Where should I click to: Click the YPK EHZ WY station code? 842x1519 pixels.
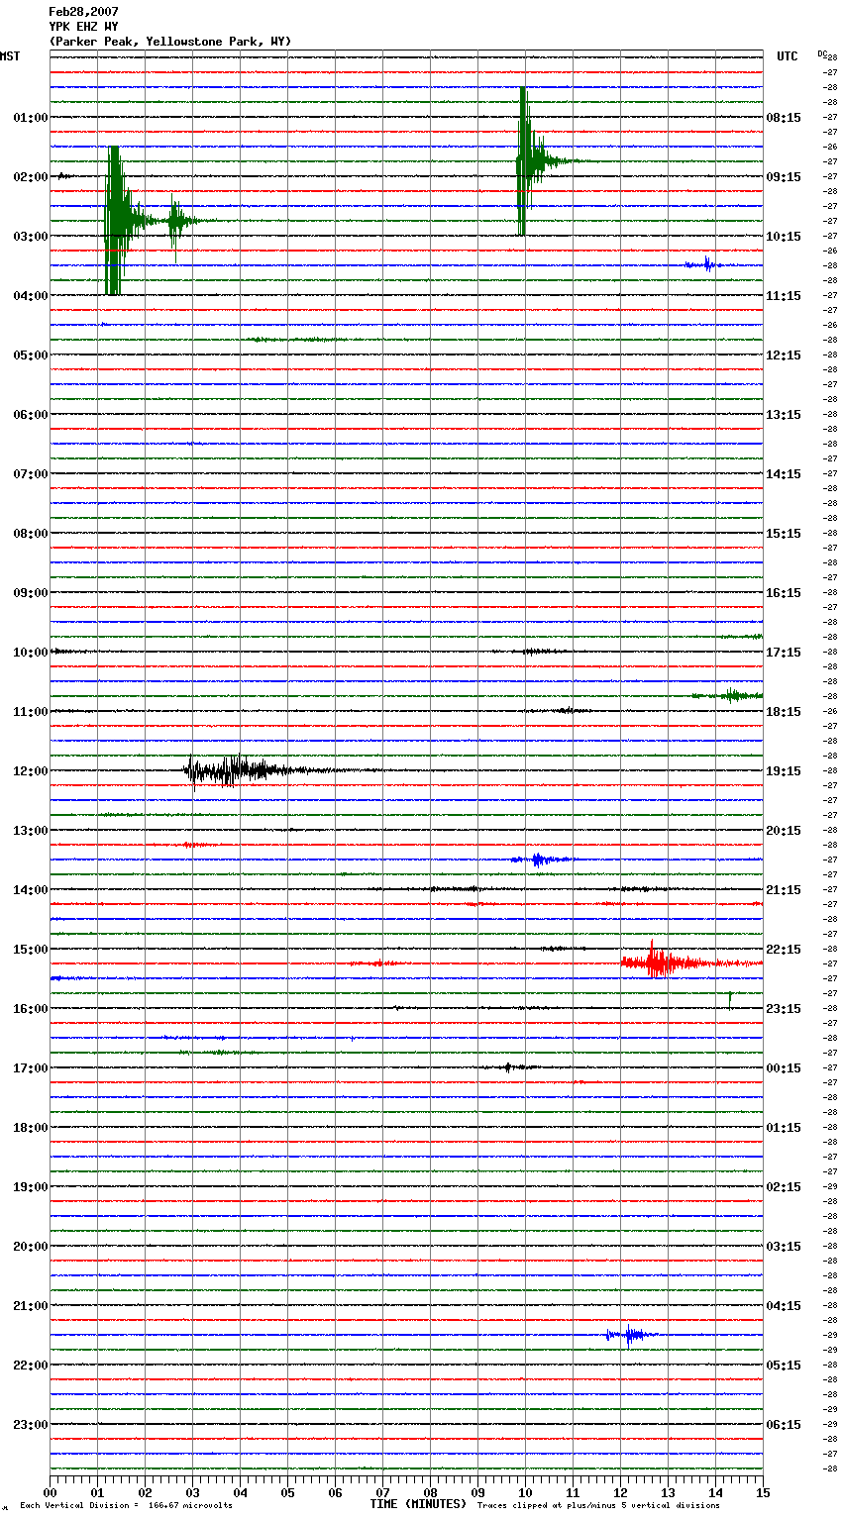pyautogui.click(x=83, y=27)
